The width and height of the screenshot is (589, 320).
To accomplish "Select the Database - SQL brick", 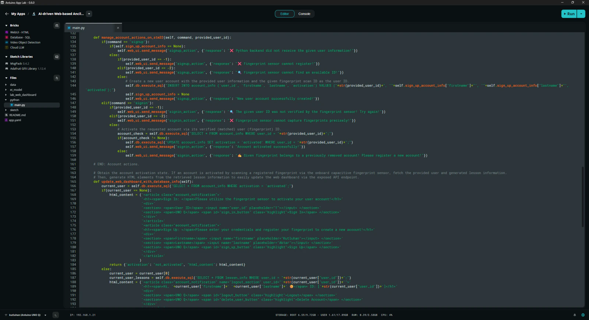I will pyautogui.click(x=20, y=38).
